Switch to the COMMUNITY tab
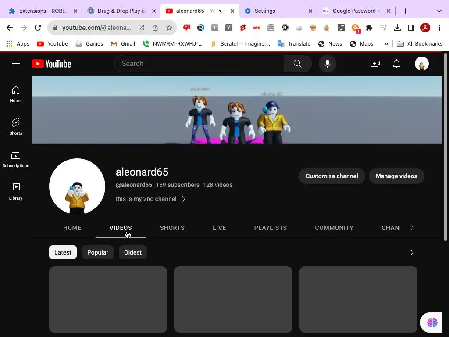The image size is (449, 337). [334, 228]
